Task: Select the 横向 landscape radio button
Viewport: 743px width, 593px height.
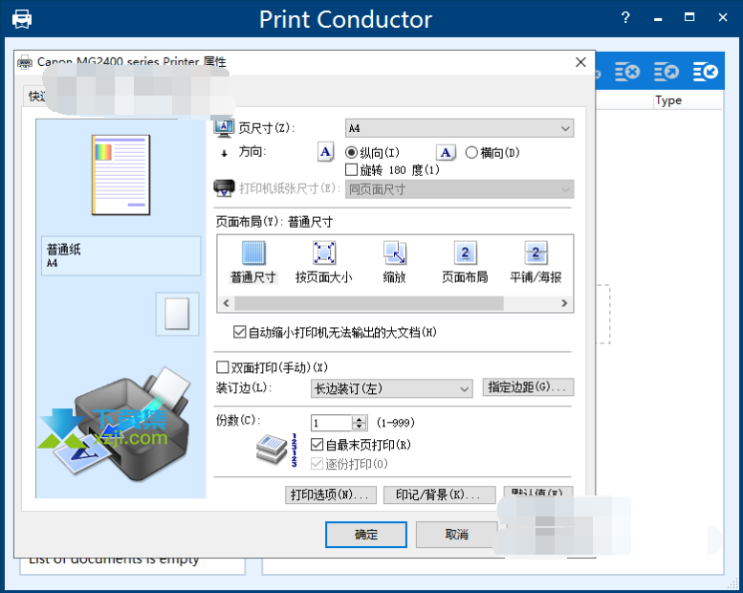Action: (x=471, y=153)
